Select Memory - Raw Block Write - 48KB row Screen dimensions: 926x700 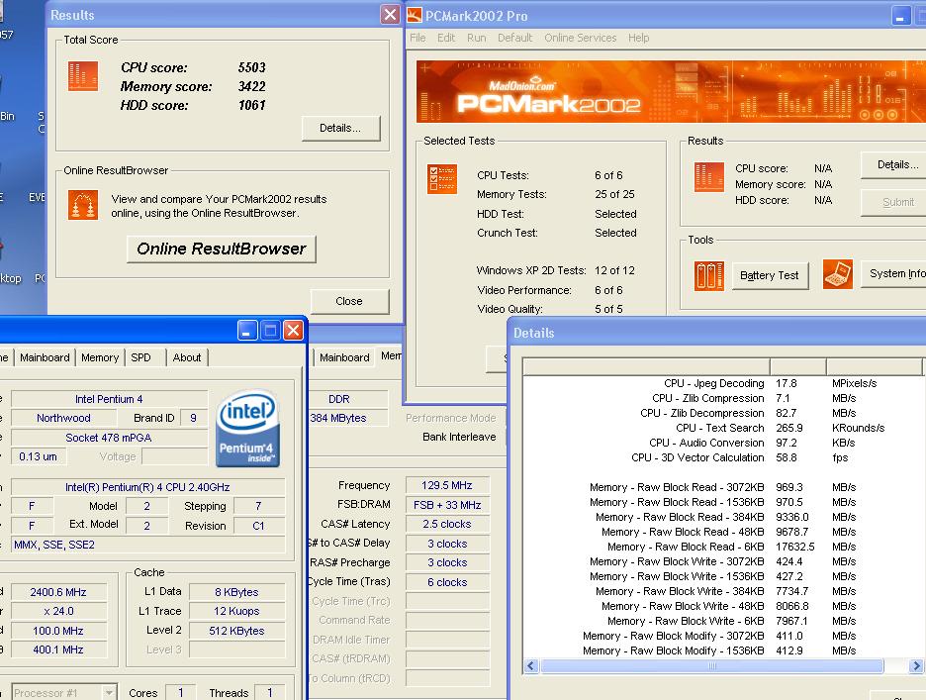click(x=721, y=605)
